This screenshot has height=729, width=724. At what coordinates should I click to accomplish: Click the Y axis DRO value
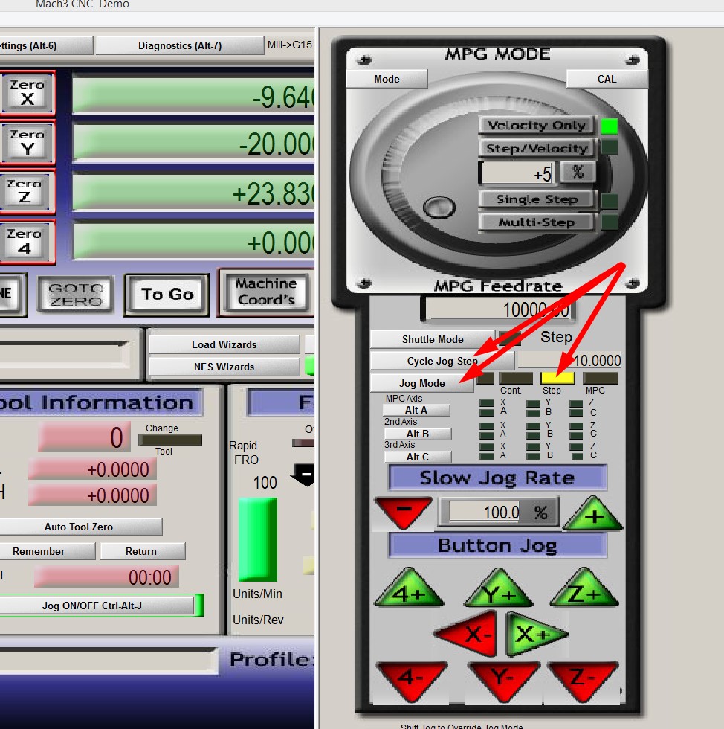pyautogui.click(x=194, y=144)
